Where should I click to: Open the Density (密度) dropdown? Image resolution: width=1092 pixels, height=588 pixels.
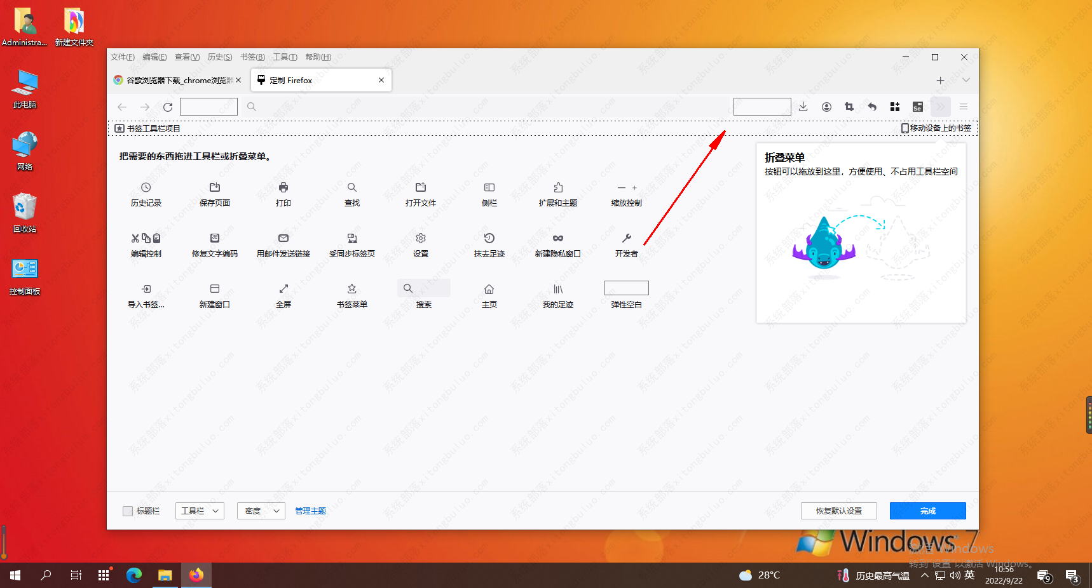[261, 511]
